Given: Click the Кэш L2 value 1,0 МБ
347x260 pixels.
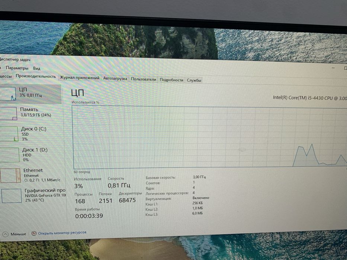Looking at the screenshot, I should pos(197,208).
